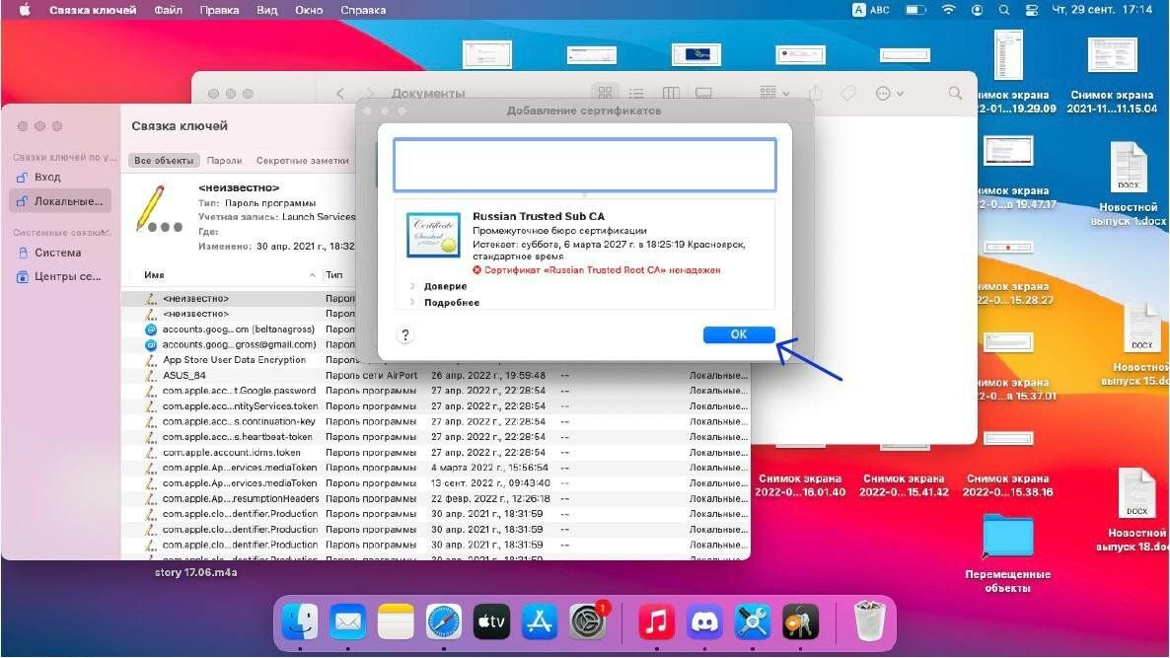Open the Apple menu
This screenshot has height=658, width=1170.
point(25,10)
